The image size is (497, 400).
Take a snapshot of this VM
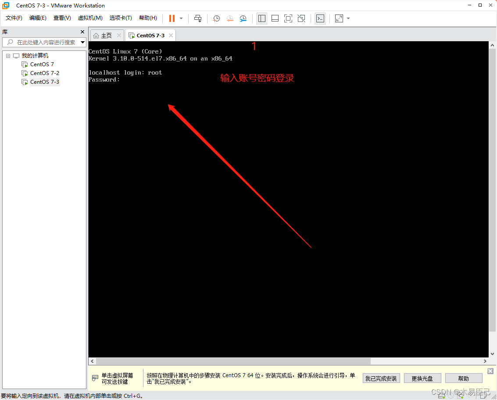click(217, 18)
